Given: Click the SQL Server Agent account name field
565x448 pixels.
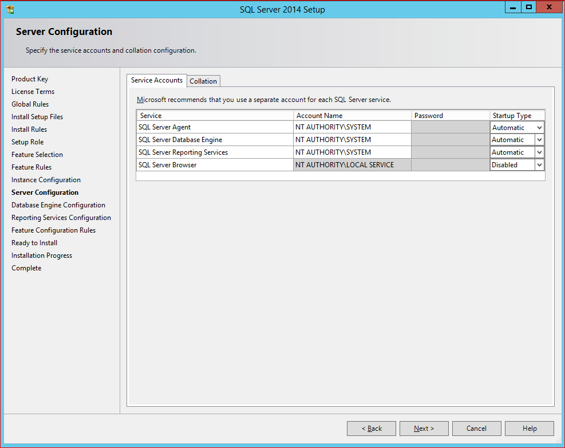Looking at the screenshot, I should click(x=351, y=127).
